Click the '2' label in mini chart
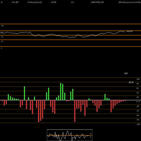Viewport: 141px width, 141px height. pos(90,137)
